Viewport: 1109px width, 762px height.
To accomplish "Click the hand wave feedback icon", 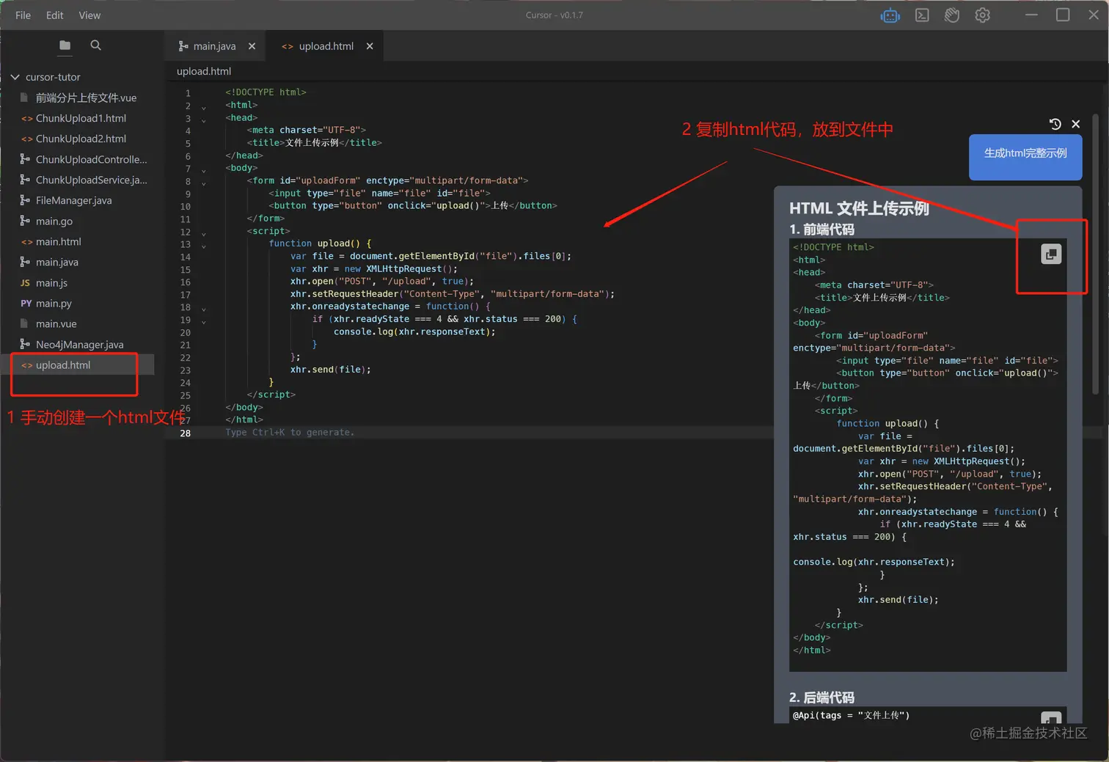I will pos(951,15).
